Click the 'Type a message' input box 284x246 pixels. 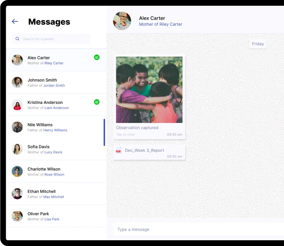pyautogui.click(x=196, y=230)
